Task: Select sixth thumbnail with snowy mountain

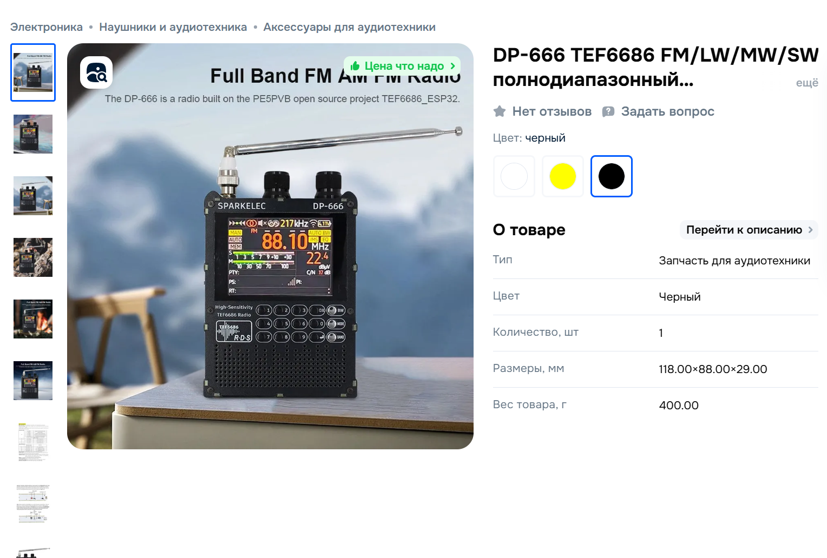Action: click(33, 381)
